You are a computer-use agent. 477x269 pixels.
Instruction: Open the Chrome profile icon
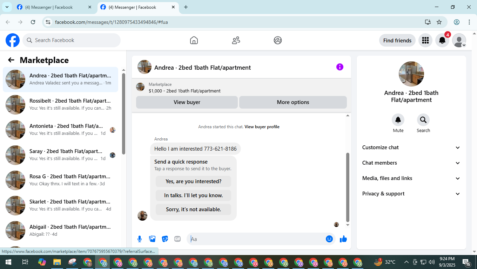(457, 22)
